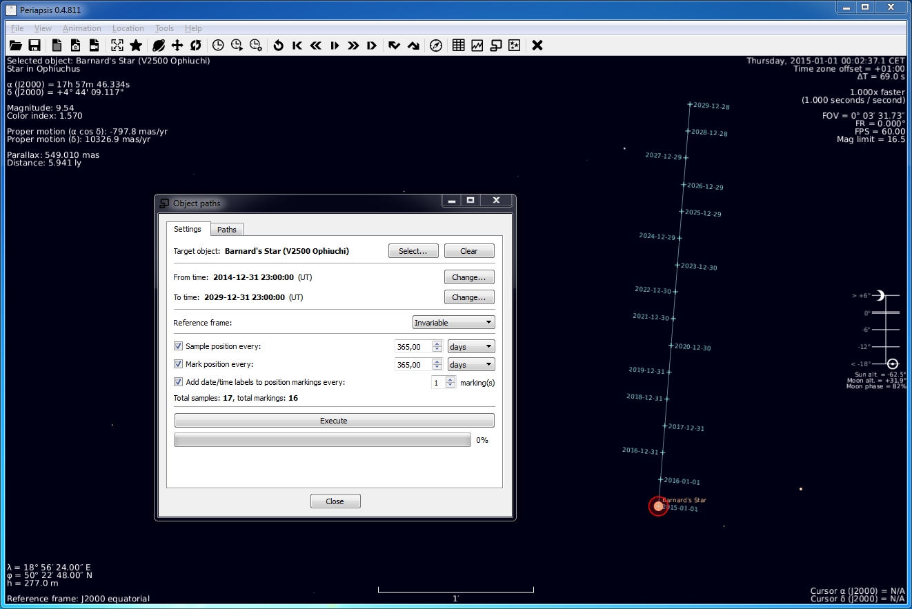Screen dimensions: 912x609
Task: Open the Animation menu
Action: pos(81,28)
